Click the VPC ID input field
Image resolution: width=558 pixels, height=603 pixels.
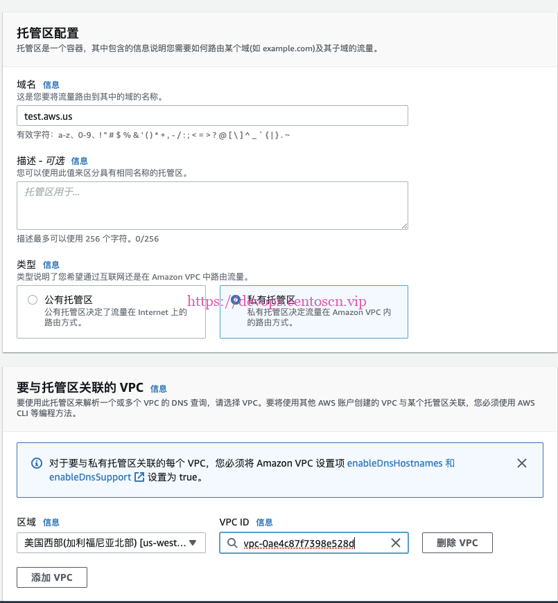click(312, 543)
